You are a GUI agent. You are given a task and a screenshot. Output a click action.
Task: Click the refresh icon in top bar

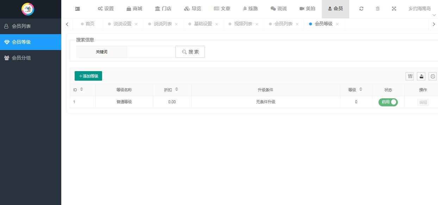(361, 9)
